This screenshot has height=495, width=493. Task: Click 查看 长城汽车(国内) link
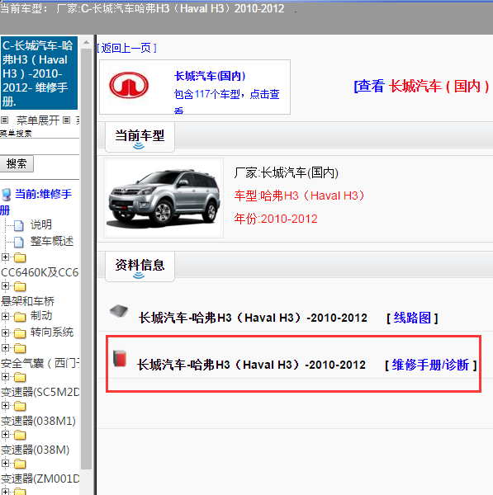tap(422, 86)
